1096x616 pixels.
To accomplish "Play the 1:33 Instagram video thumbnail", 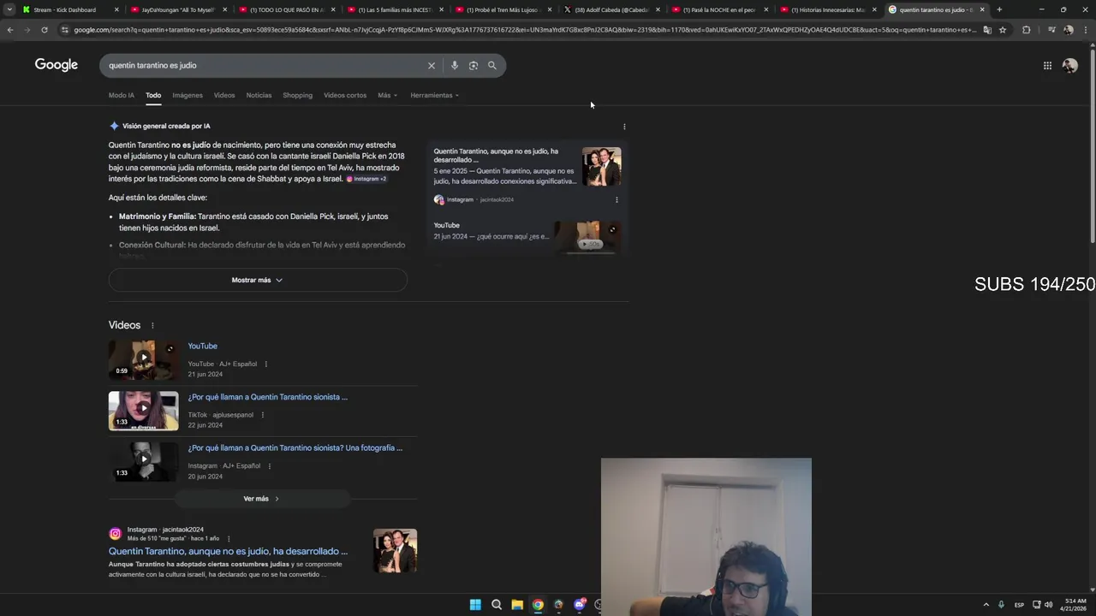I will (x=144, y=461).
